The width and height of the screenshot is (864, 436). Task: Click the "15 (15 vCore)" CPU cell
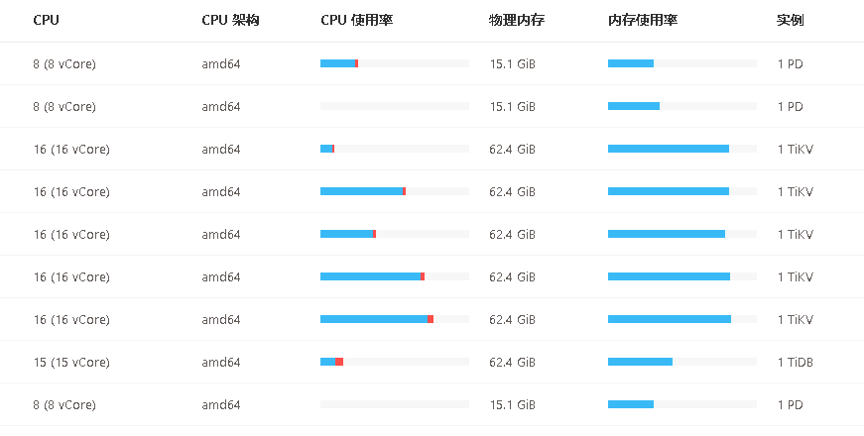point(71,363)
